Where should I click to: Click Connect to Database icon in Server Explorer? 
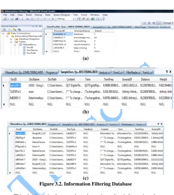pyautogui.click(x=15, y=30)
